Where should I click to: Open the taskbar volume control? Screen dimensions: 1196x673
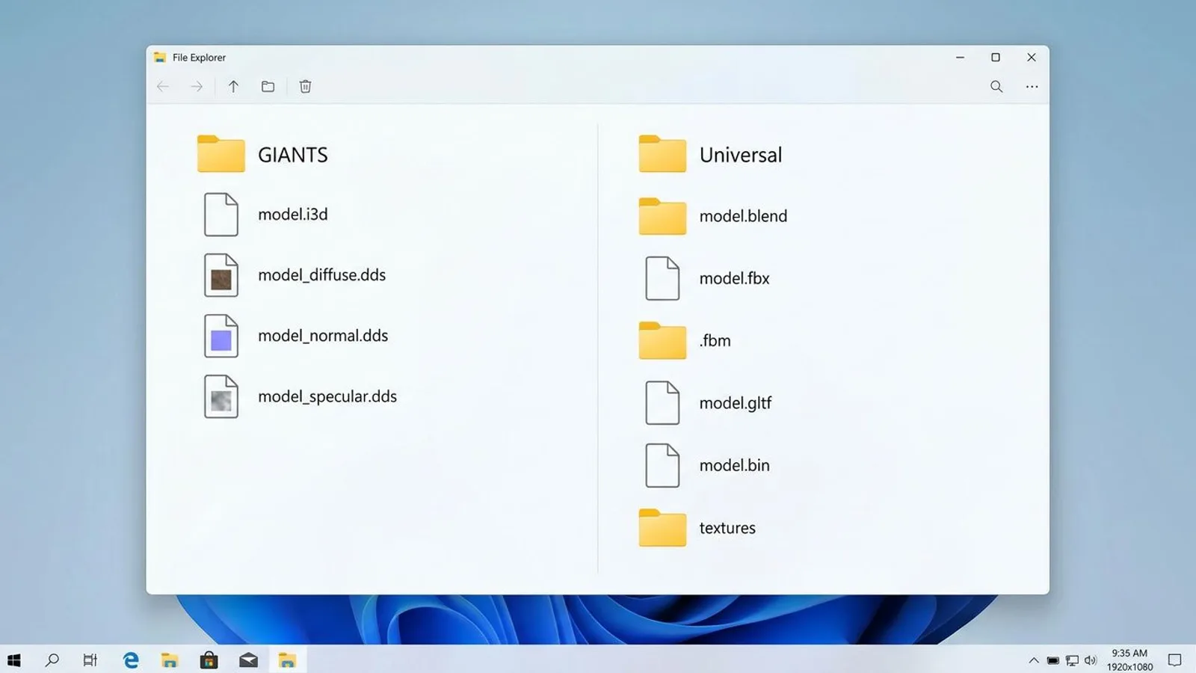click(1091, 660)
